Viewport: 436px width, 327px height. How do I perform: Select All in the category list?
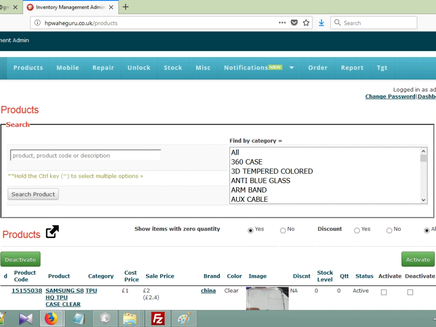pyautogui.click(x=325, y=152)
